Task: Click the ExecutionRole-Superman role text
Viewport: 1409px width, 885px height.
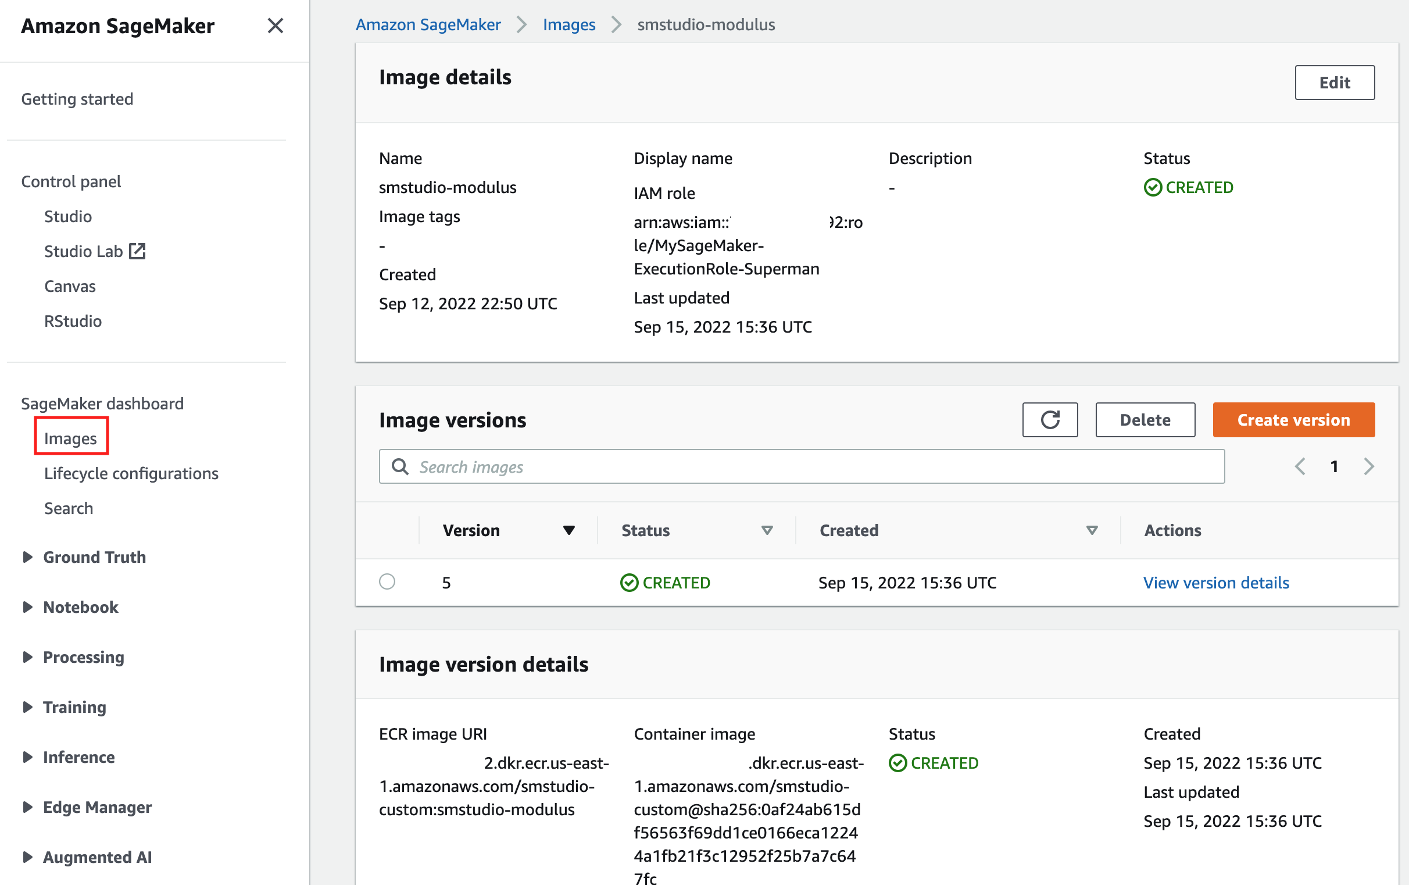Action: (x=726, y=269)
